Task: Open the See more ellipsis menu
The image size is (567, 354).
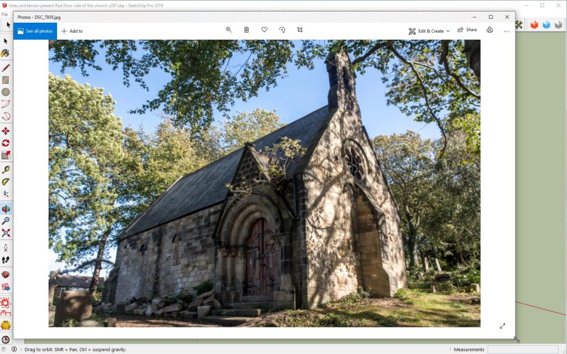Action: coord(506,31)
